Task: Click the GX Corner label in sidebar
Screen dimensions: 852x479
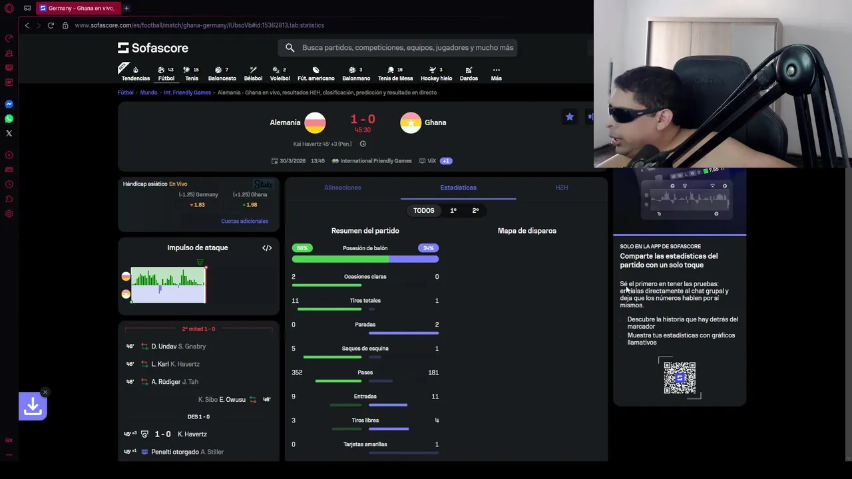Action: [x=9, y=440]
